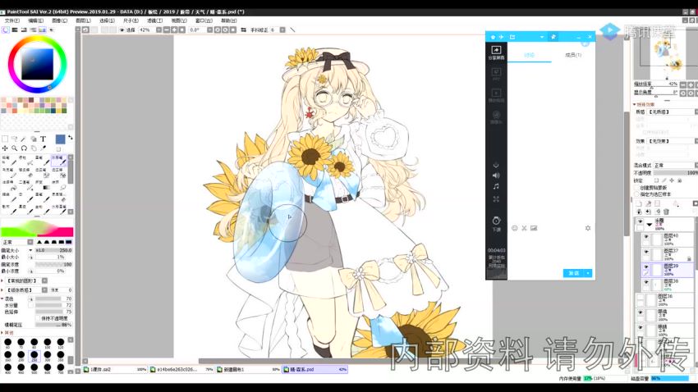This screenshot has height=392, width=698.
Task: Toggle visibility of layer 图层37
Action: pyautogui.click(x=646, y=253)
